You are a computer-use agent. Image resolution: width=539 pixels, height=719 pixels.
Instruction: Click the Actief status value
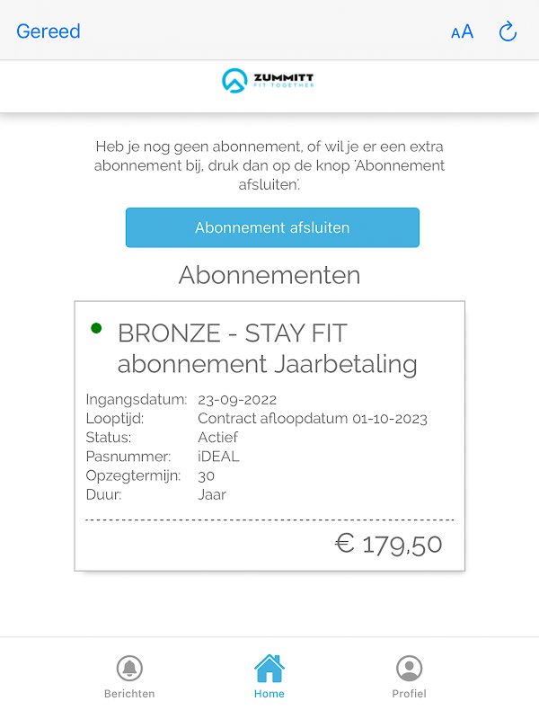tap(217, 438)
